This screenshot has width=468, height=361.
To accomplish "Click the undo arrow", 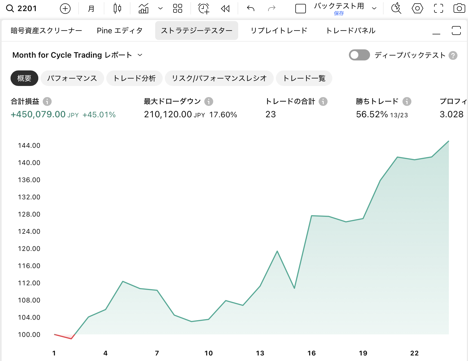I will (x=251, y=9).
